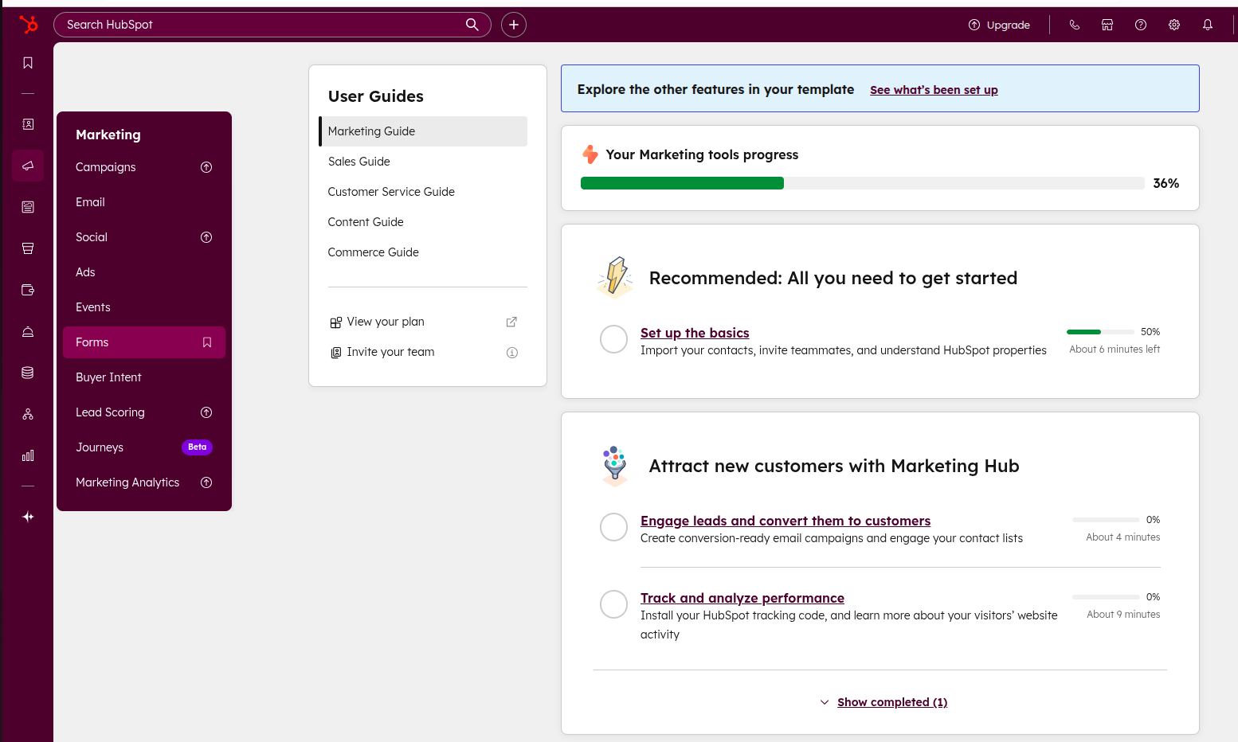The image size is (1238, 742).
Task: Click the Beta badge next to Journeys
Action: coord(197,447)
